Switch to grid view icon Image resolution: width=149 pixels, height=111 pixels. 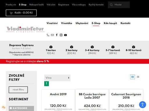[132, 77]
